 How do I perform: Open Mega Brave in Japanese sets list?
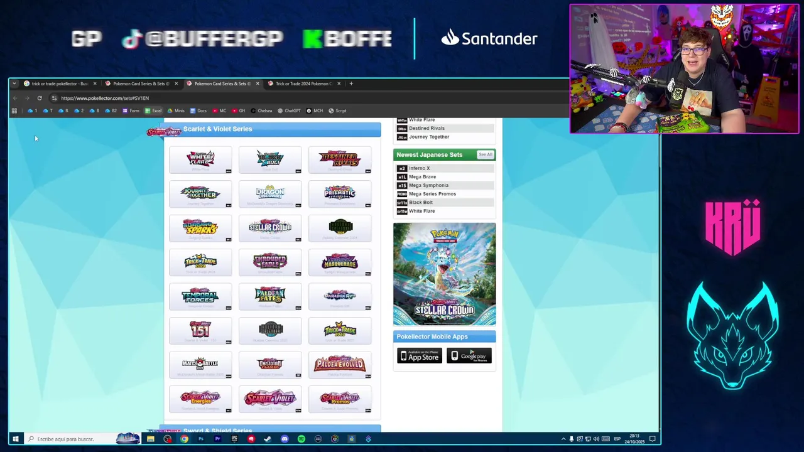pyautogui.click(x=422, y=177)
